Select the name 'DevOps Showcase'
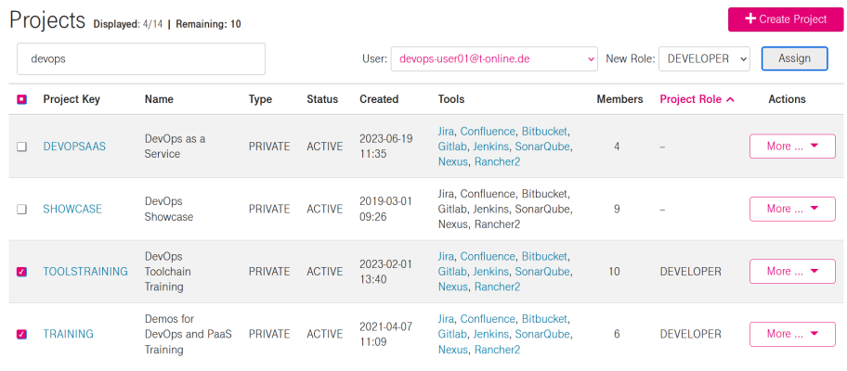 [169, 209]
